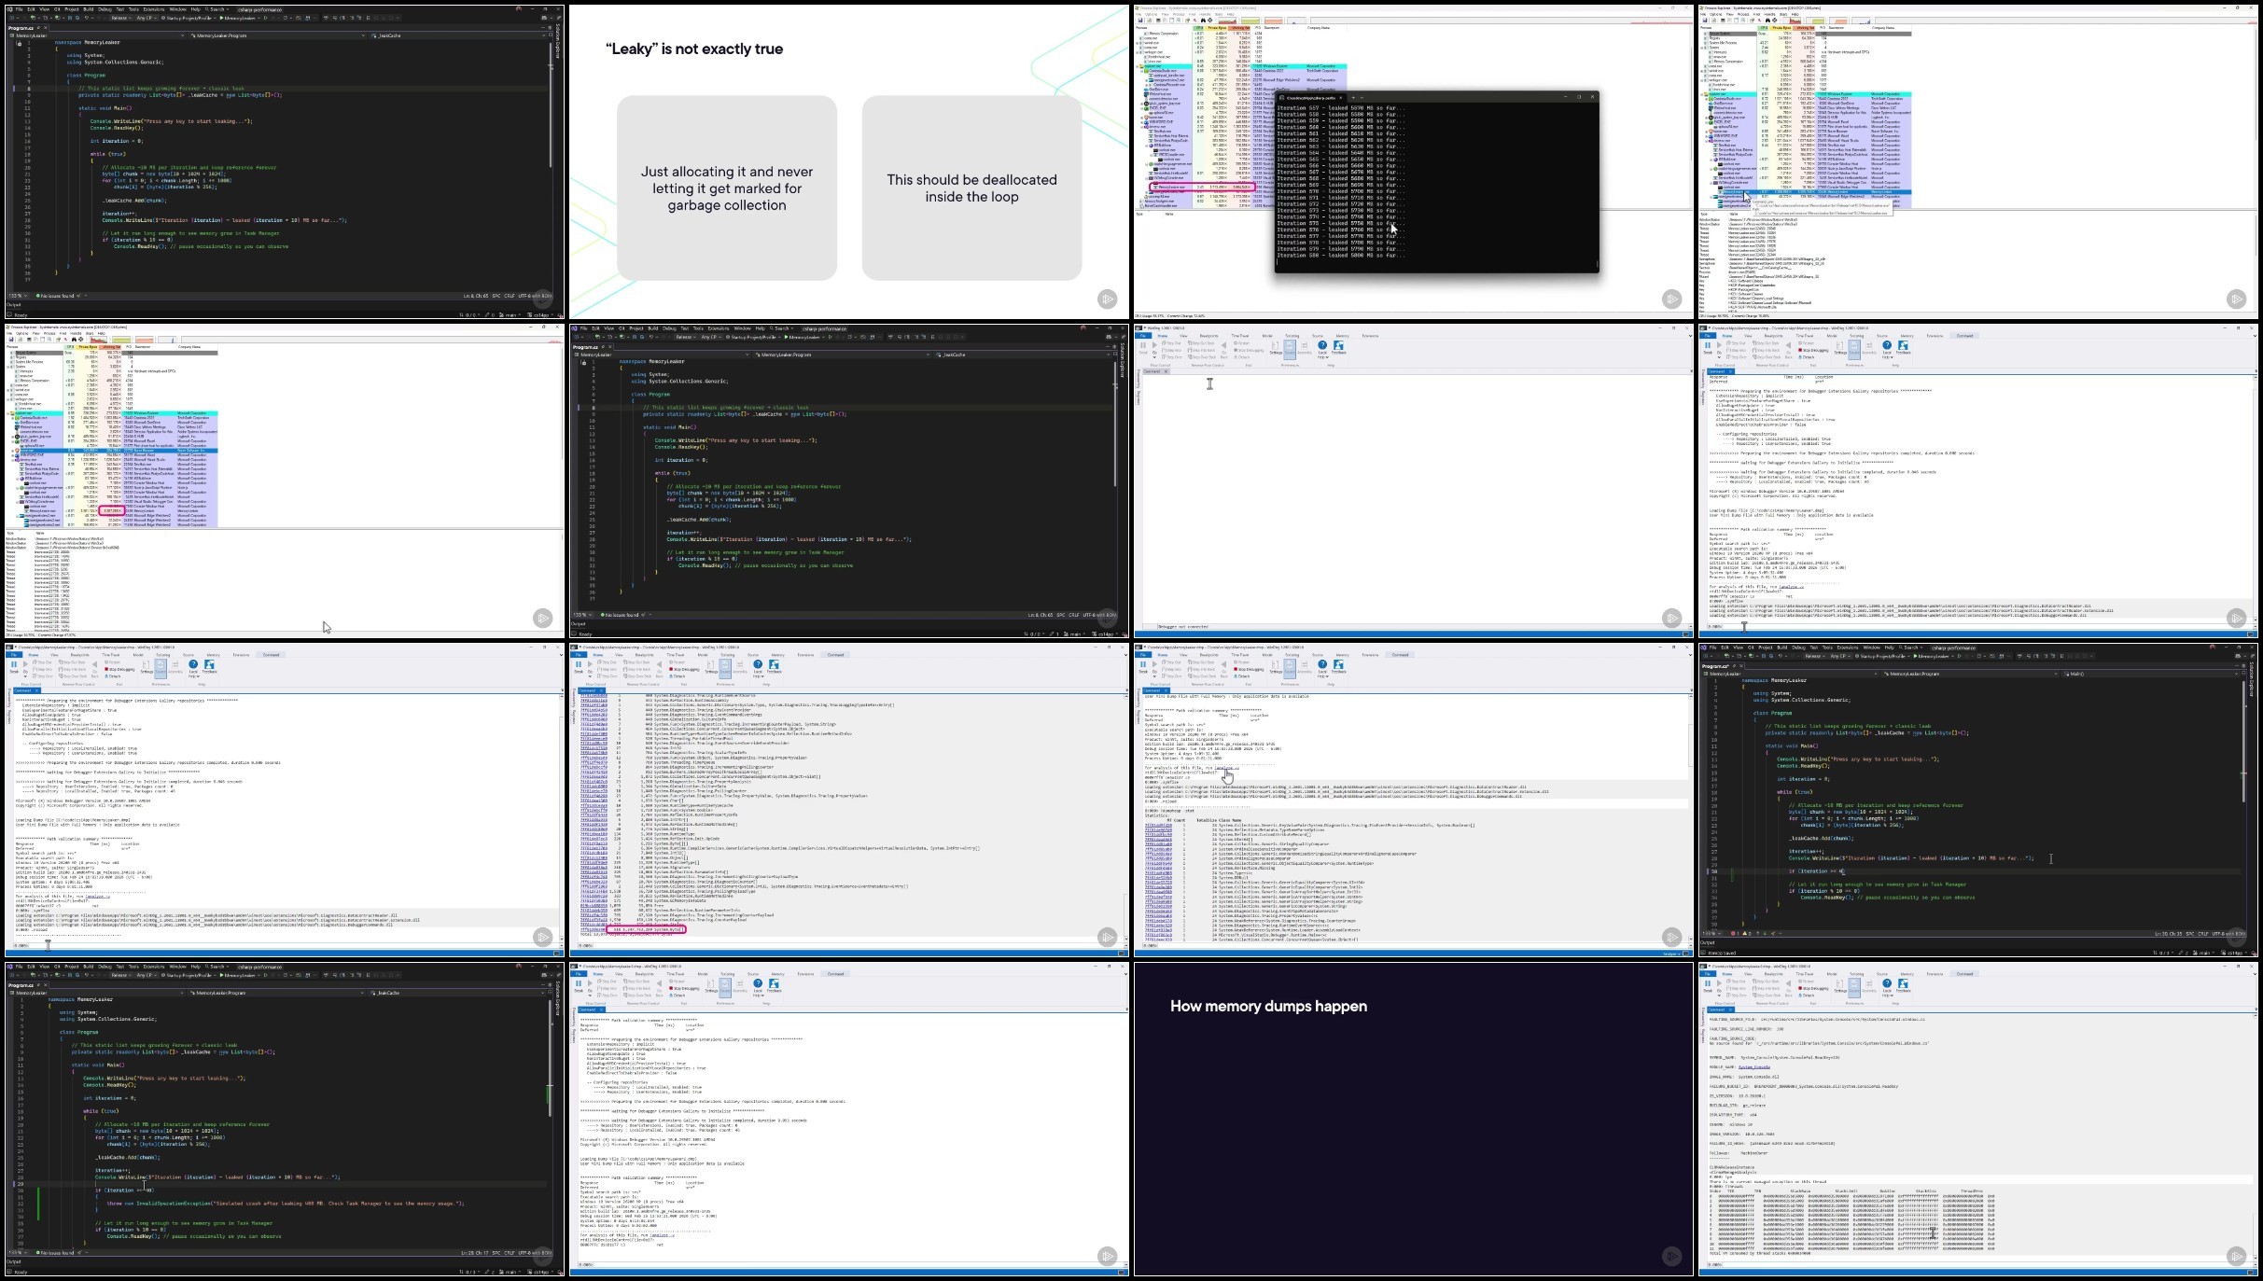The height and width of the screenshot is (1281, 2263).
Task: Open Debug menu in top-left Visual Studio thumbnail
Action: point(105,9)
